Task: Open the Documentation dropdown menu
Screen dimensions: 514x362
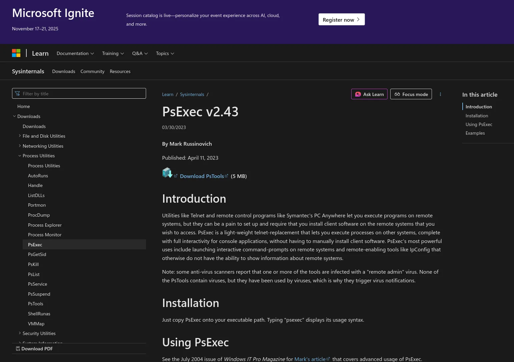Action: (x=75, y=54)
